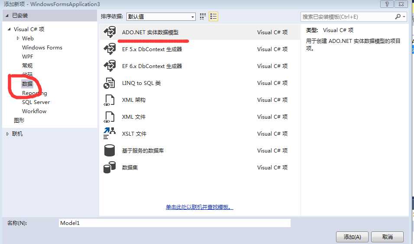This screenshot has height=244, width=414.
Task: Click 基于服务的数据库 row text
Action: click(x=143, y=151)
